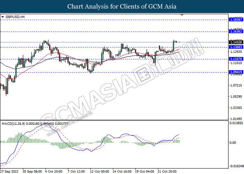
Task: Click the MACD 0.013855 scale value
Action: 236,123
